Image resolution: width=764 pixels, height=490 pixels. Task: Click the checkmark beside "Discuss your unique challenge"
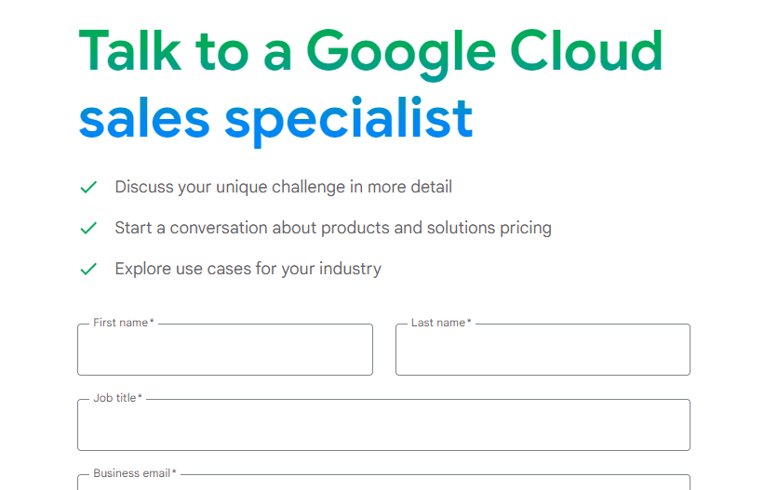[x=88, y=187]
